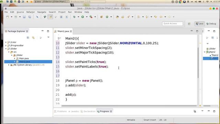Screen dimensions: 220x124
Task: Expand the JRE System Library node
Action: 9,65
